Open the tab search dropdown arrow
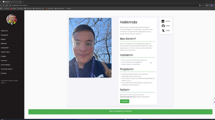215x120 pixels. click(x=1, y=2)
